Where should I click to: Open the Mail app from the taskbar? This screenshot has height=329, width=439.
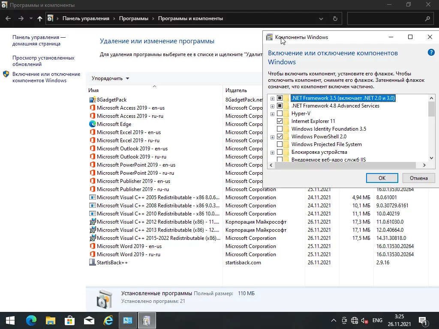pos(89,320)
